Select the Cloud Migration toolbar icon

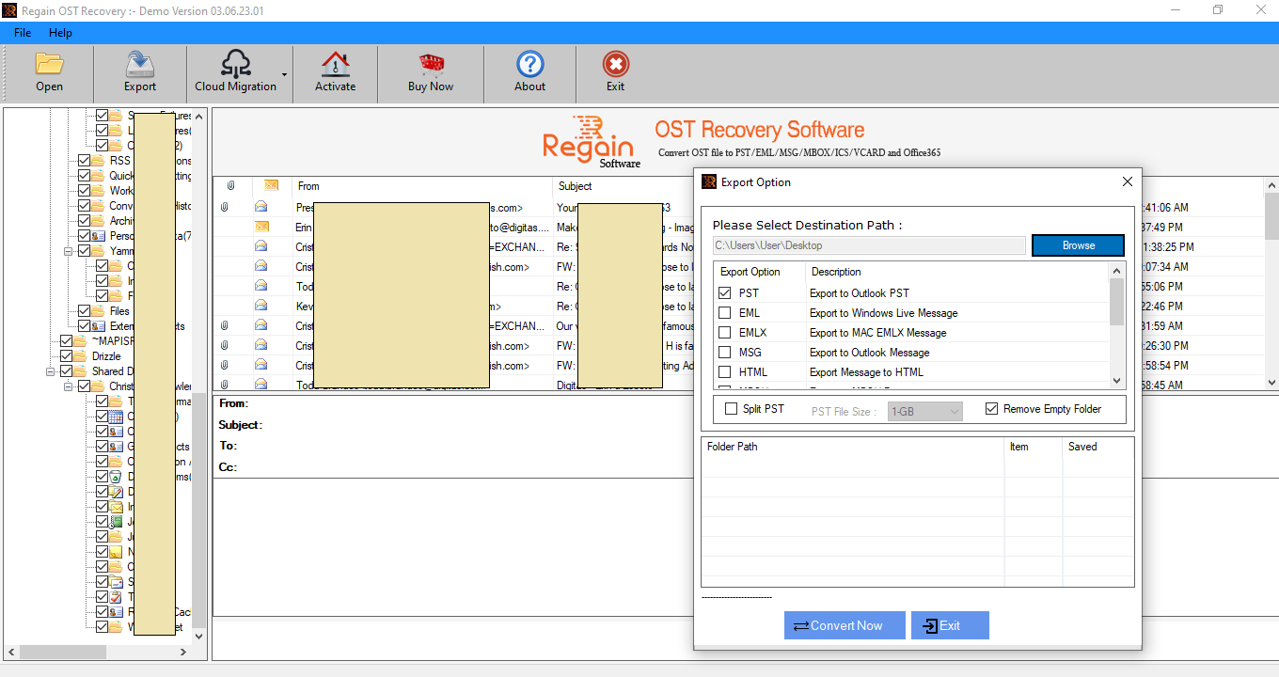pos(236,71)
